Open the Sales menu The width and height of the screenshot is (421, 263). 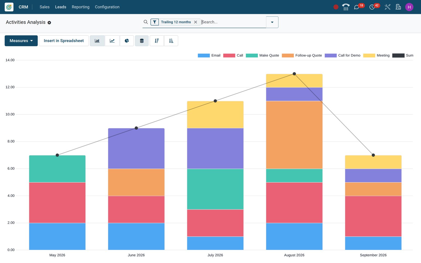[44, 7]
